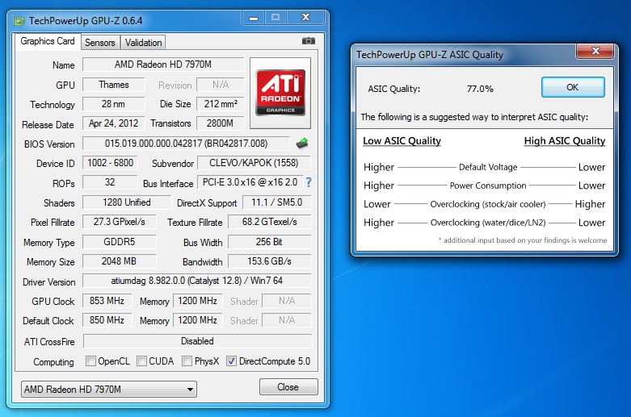Image resolution: width=631 pixels, height=417 pixels.
Task: Click the Driver Version field atiumdag 8.982.0.0
Action: [x=197, y=281]
